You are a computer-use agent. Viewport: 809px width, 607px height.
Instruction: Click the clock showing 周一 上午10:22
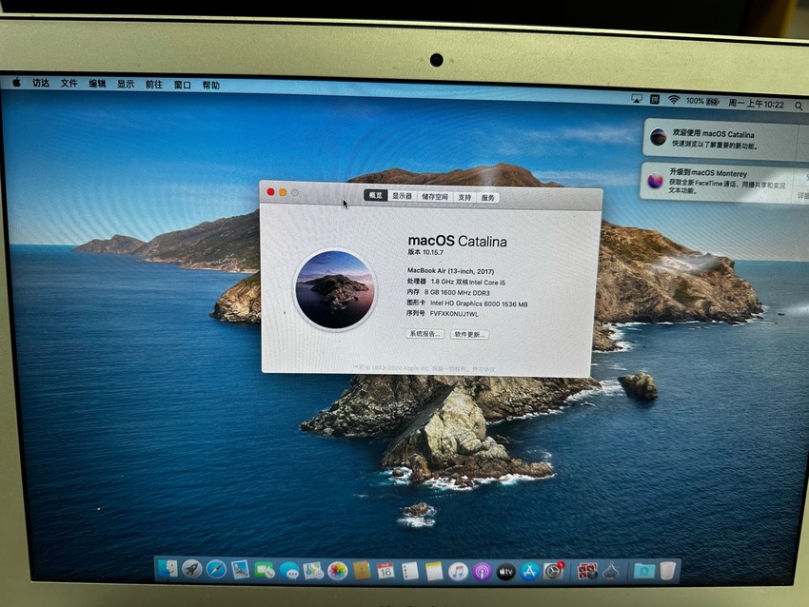tap(756, 104)
